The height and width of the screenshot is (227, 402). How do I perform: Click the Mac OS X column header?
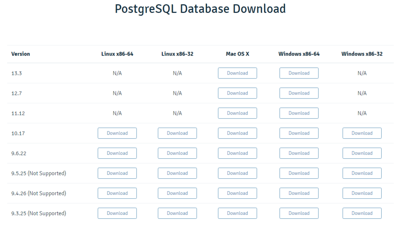(x=238, y=54)
